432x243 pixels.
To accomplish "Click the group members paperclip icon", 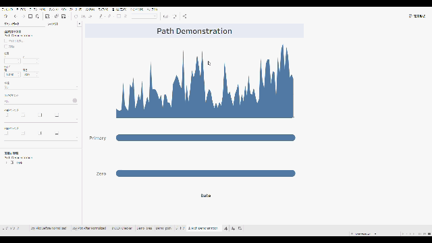I will (109, 16).
